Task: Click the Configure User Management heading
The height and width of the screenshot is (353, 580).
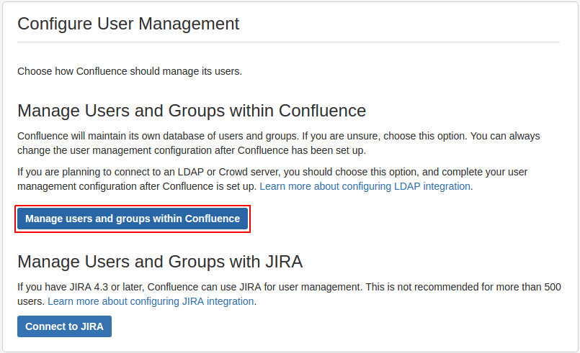Action: pyautogui.click(x=128, y=24)
